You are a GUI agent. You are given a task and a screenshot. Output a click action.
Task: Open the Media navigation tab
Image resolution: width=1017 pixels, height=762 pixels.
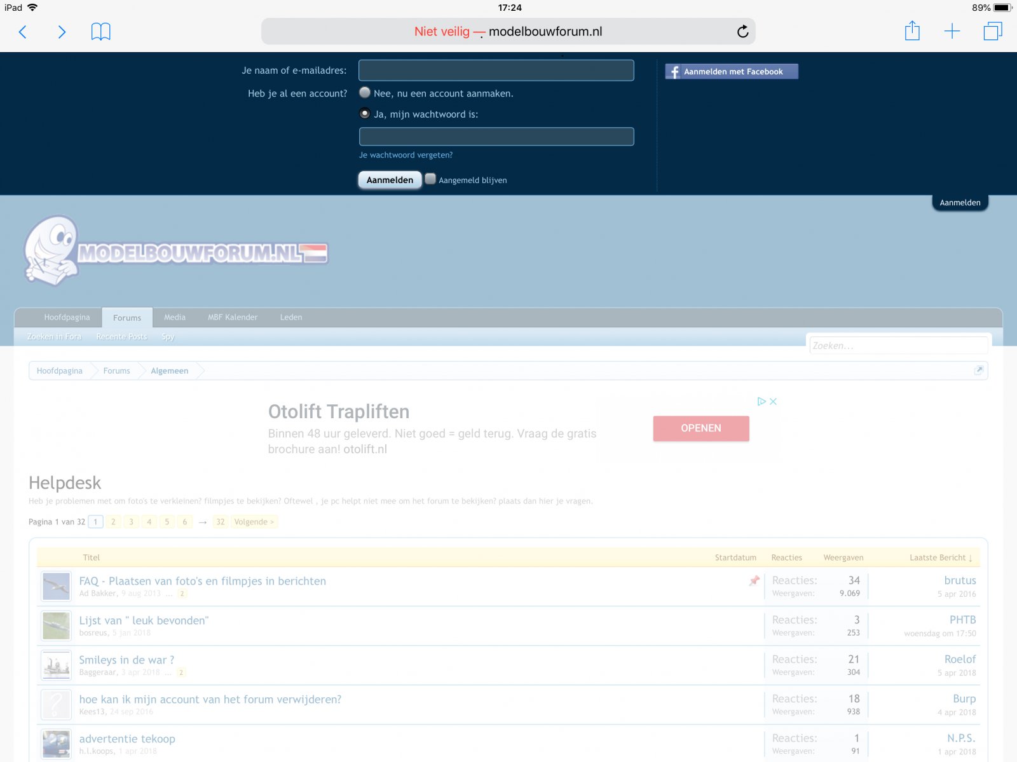[x=175, y=317]
